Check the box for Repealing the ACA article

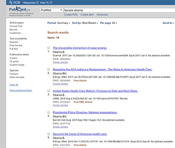pos(49,69)
